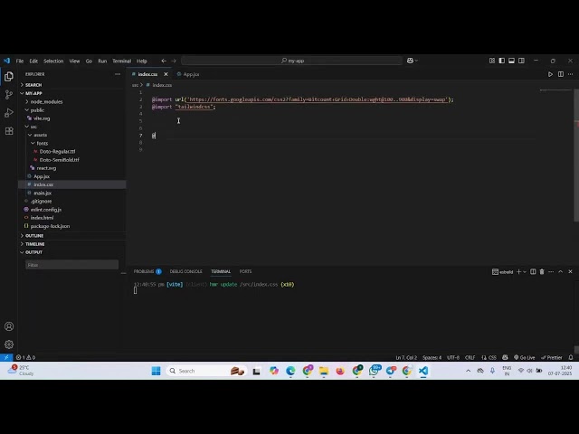Image resolution: width=579 pixels, height=434 pixels.
Task: Switch to the DEBUG CONSOLE tab
Action: point(185,271)
